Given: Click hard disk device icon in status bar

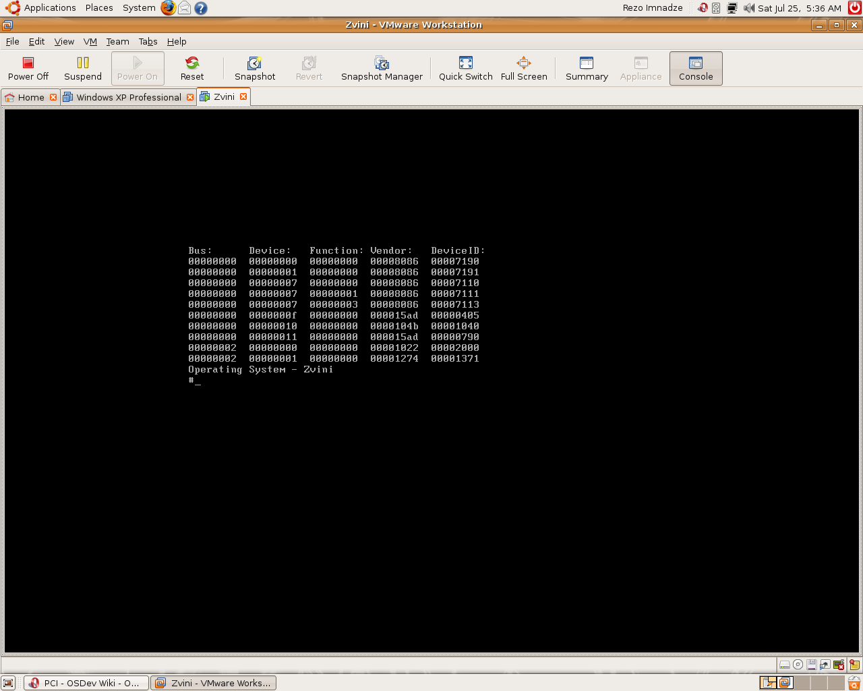Looking at the screenshot, I should point(785,665).
